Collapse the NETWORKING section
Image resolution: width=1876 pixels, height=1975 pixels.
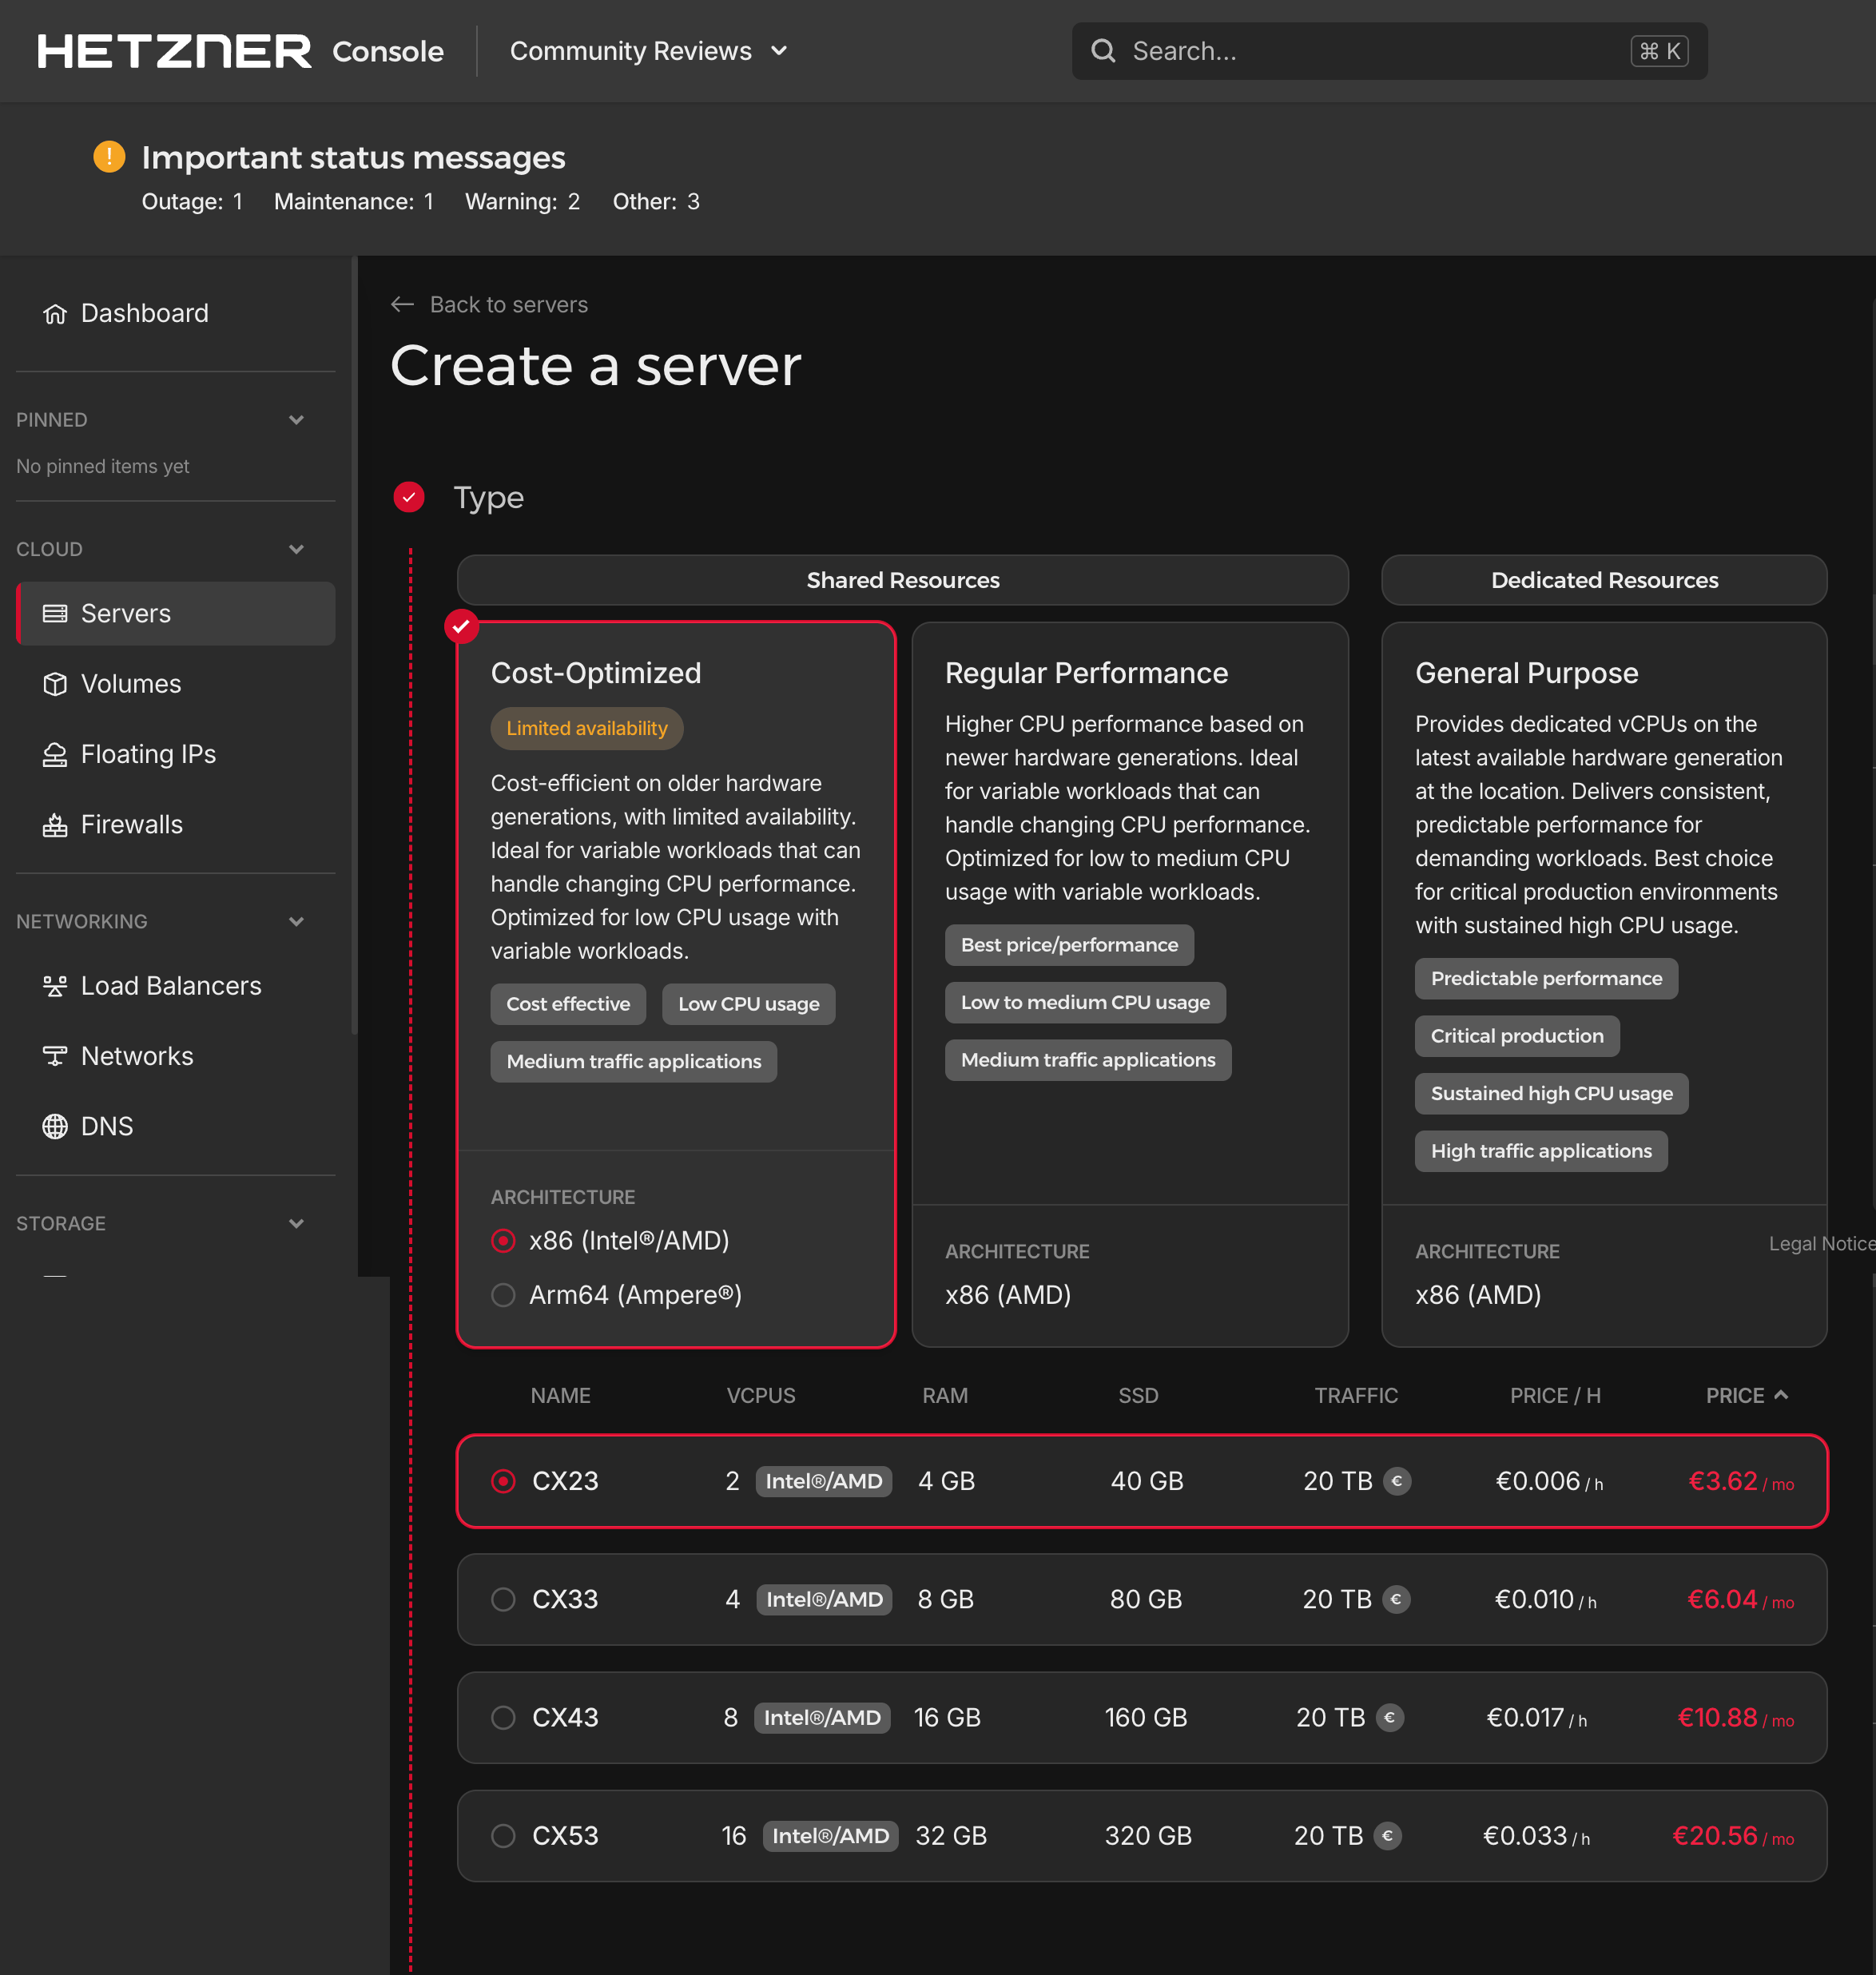pyautogui.click(x=296, y=921)
